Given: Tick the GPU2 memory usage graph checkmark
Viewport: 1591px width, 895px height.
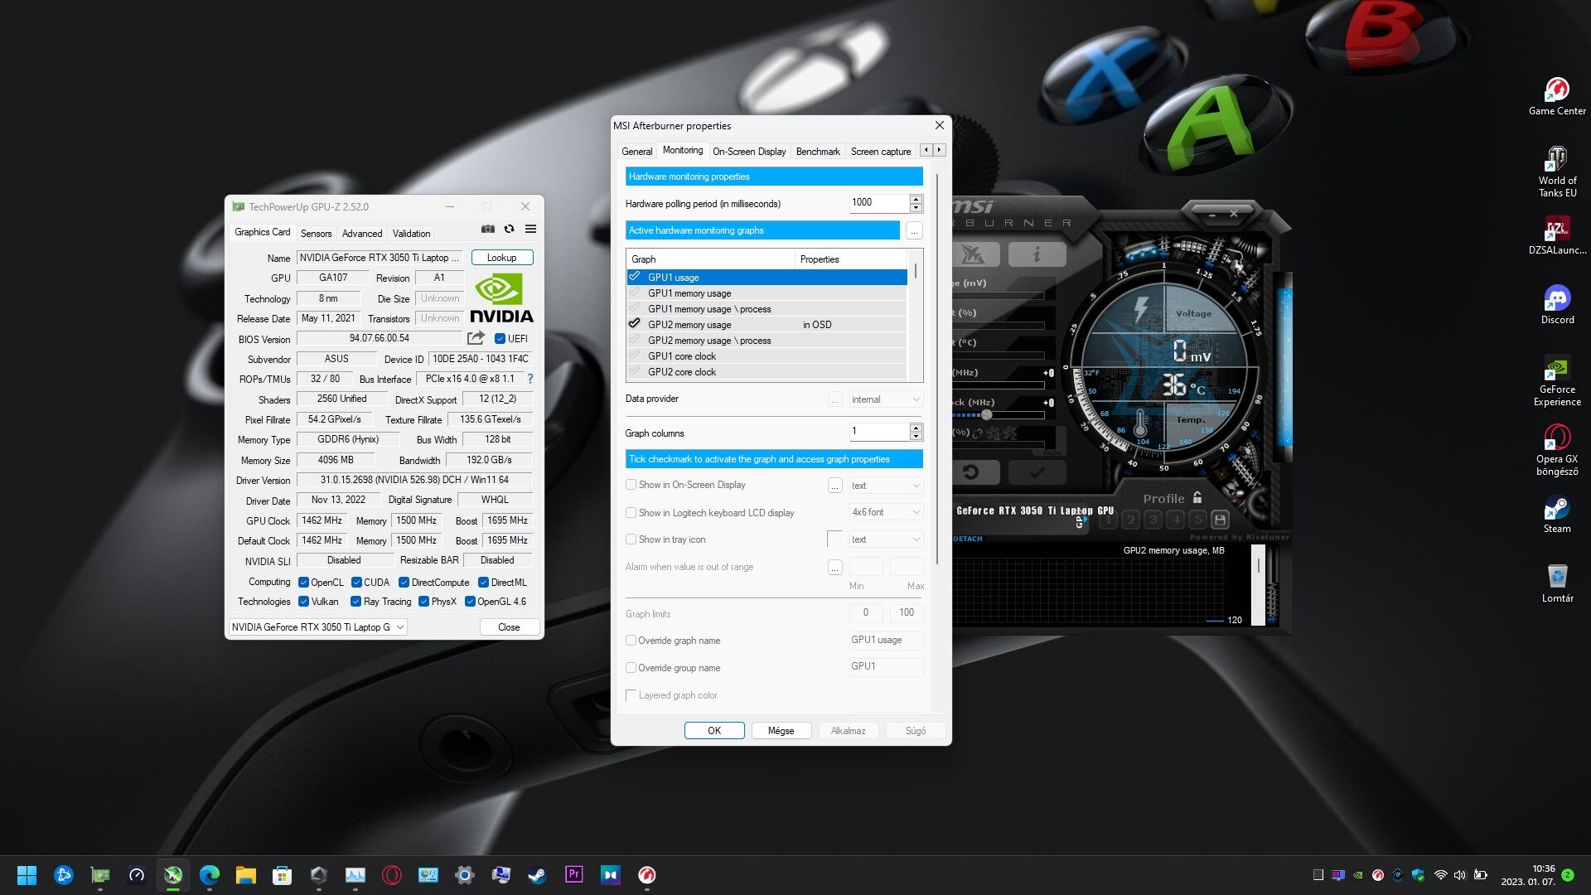Looking at the screenshot, I should (635, 324).
